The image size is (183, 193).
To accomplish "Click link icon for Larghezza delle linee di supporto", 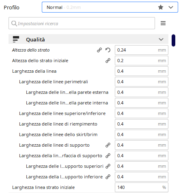I will pos(108,145).
